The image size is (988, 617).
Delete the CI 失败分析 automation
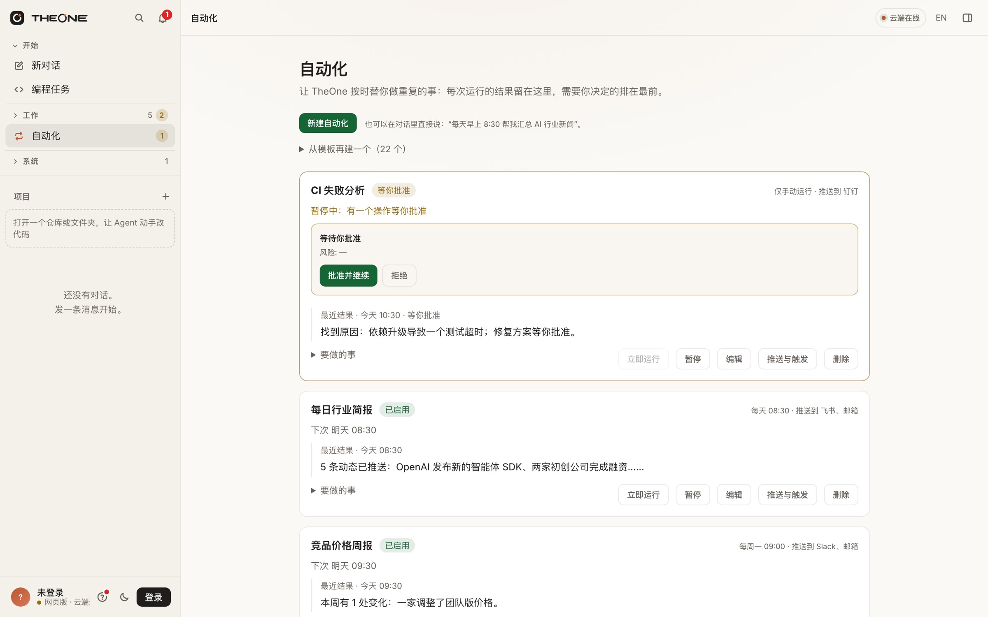tap(841, 359)
